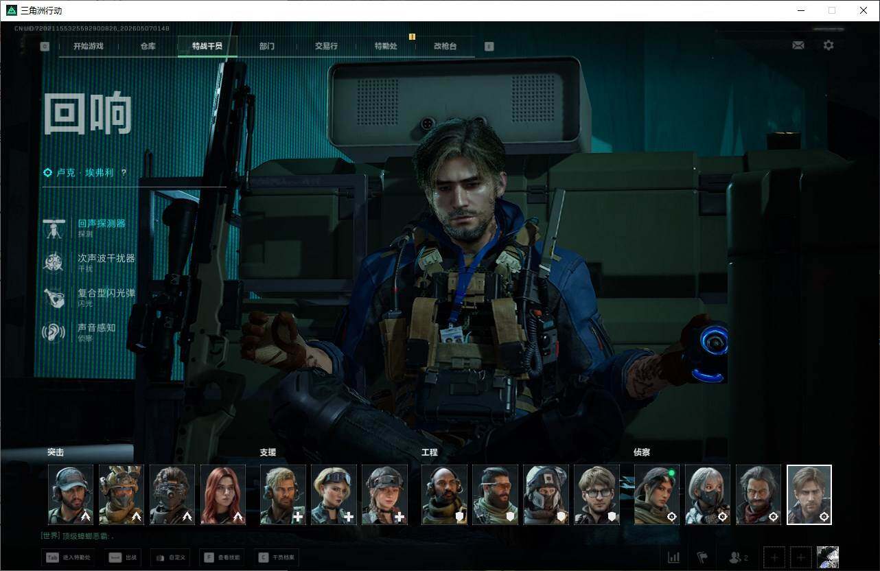Open the 自定义 customize button

point(170,558)
